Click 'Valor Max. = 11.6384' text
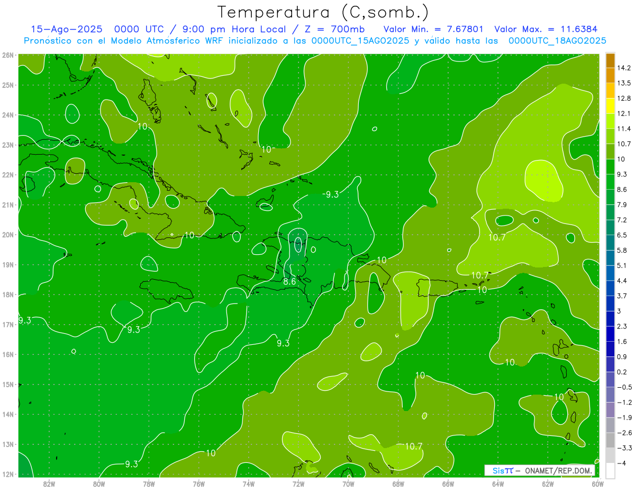The height and width of the screenshot is (491, 635). (546, 29)
